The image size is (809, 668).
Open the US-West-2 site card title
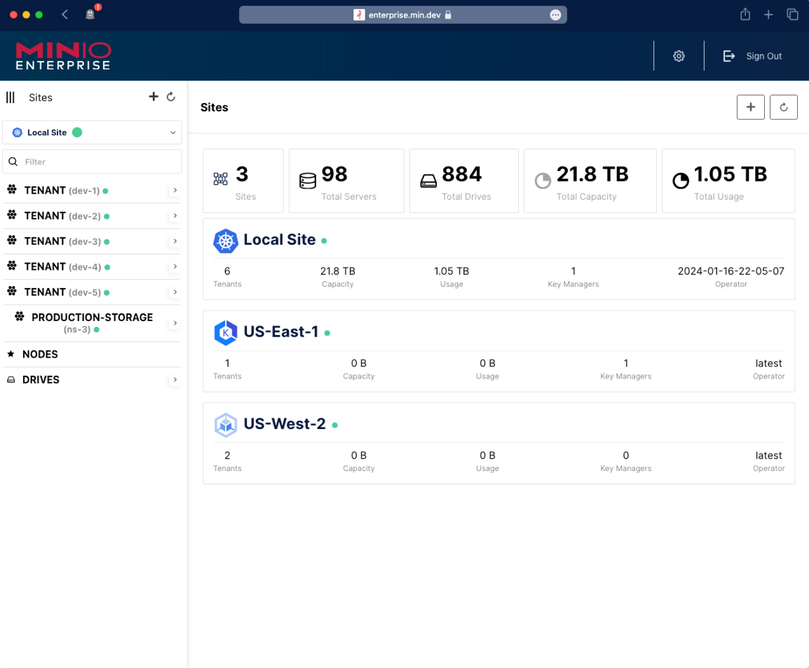(285, 424)
